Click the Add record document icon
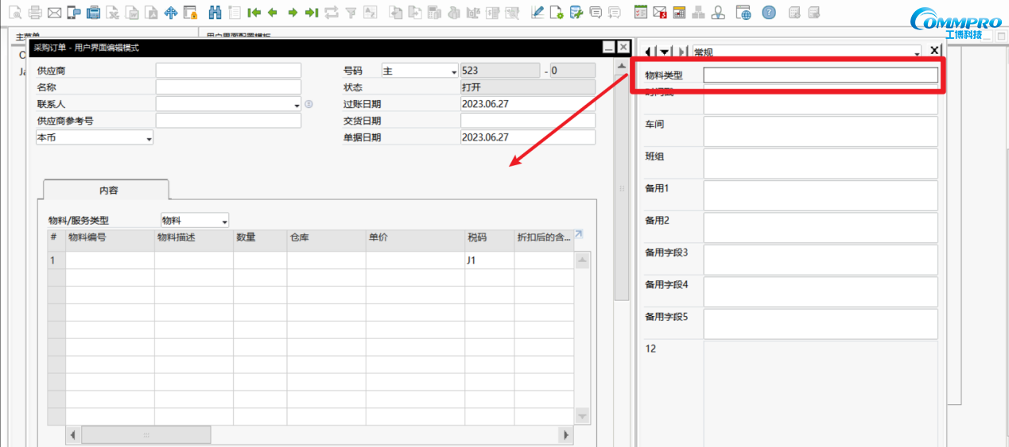Viewport: 1009px width, 447px height. tap(235, 13)
